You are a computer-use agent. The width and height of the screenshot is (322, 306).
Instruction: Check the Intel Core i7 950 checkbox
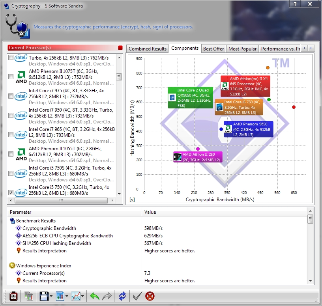point(11,115)
